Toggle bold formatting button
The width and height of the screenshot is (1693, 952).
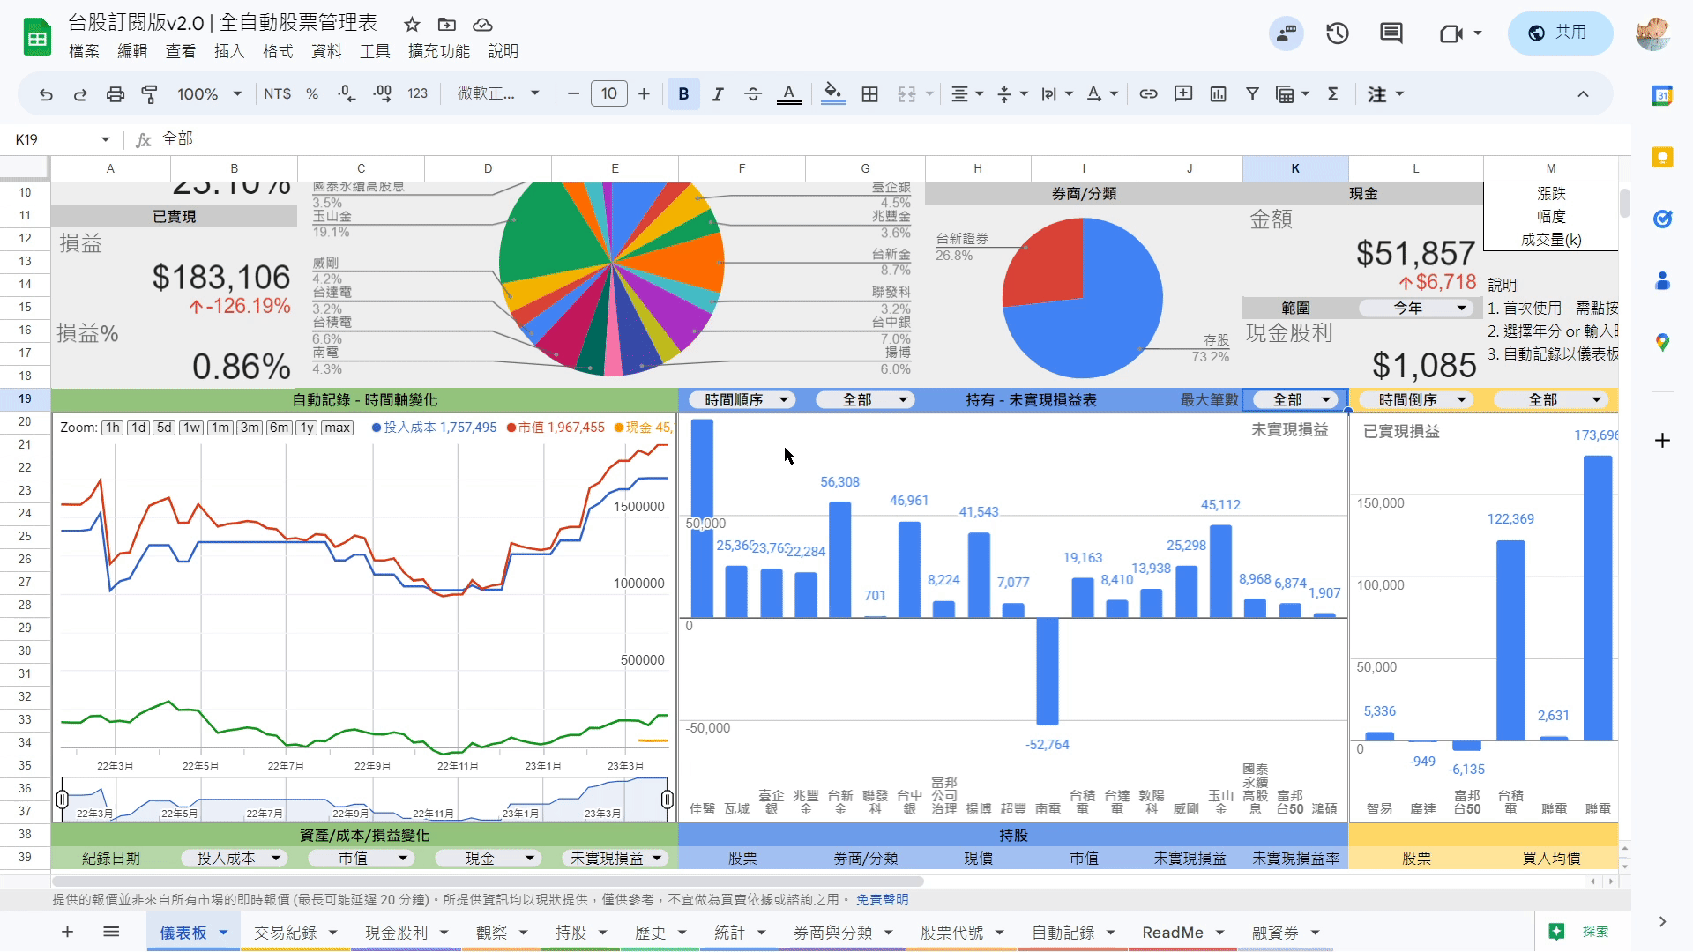click(x=683, y=94)
